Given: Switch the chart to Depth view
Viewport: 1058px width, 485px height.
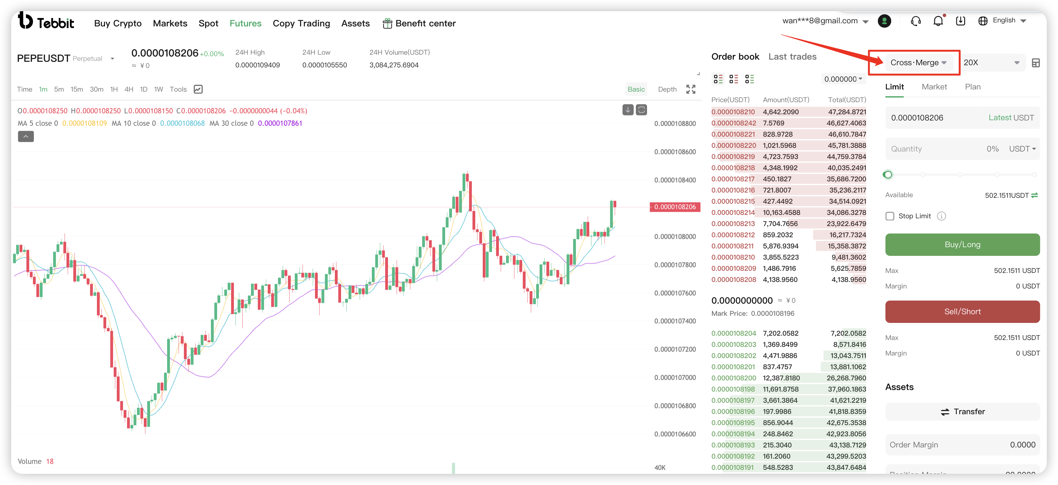Looking at the screenshot, I should pos(667,89).
